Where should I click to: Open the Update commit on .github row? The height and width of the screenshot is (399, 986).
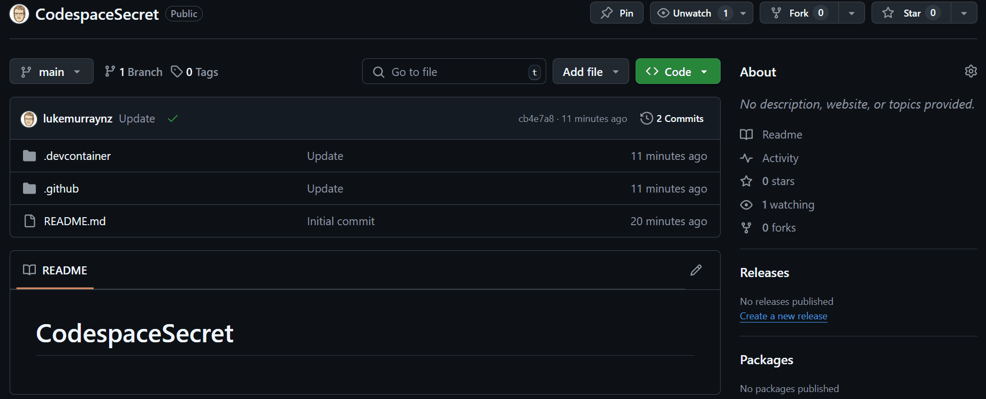coord(325,189)
